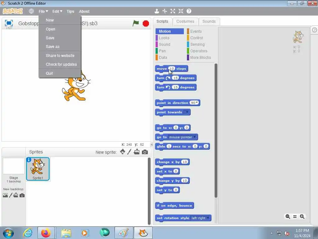
Task: Click the blocks palette scrollbar
Action: coord(216,130)
